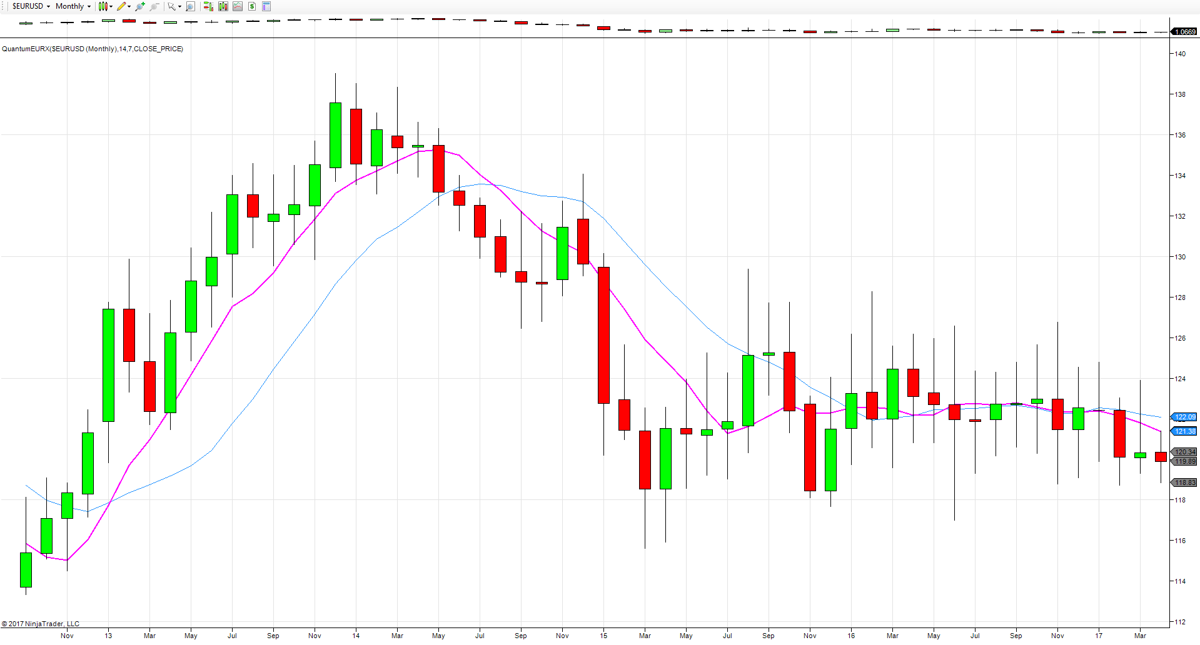Click the '15' year label on time axis
Image resolution: width=1200 pixels, height=645 pixels.
click(603, 636)
